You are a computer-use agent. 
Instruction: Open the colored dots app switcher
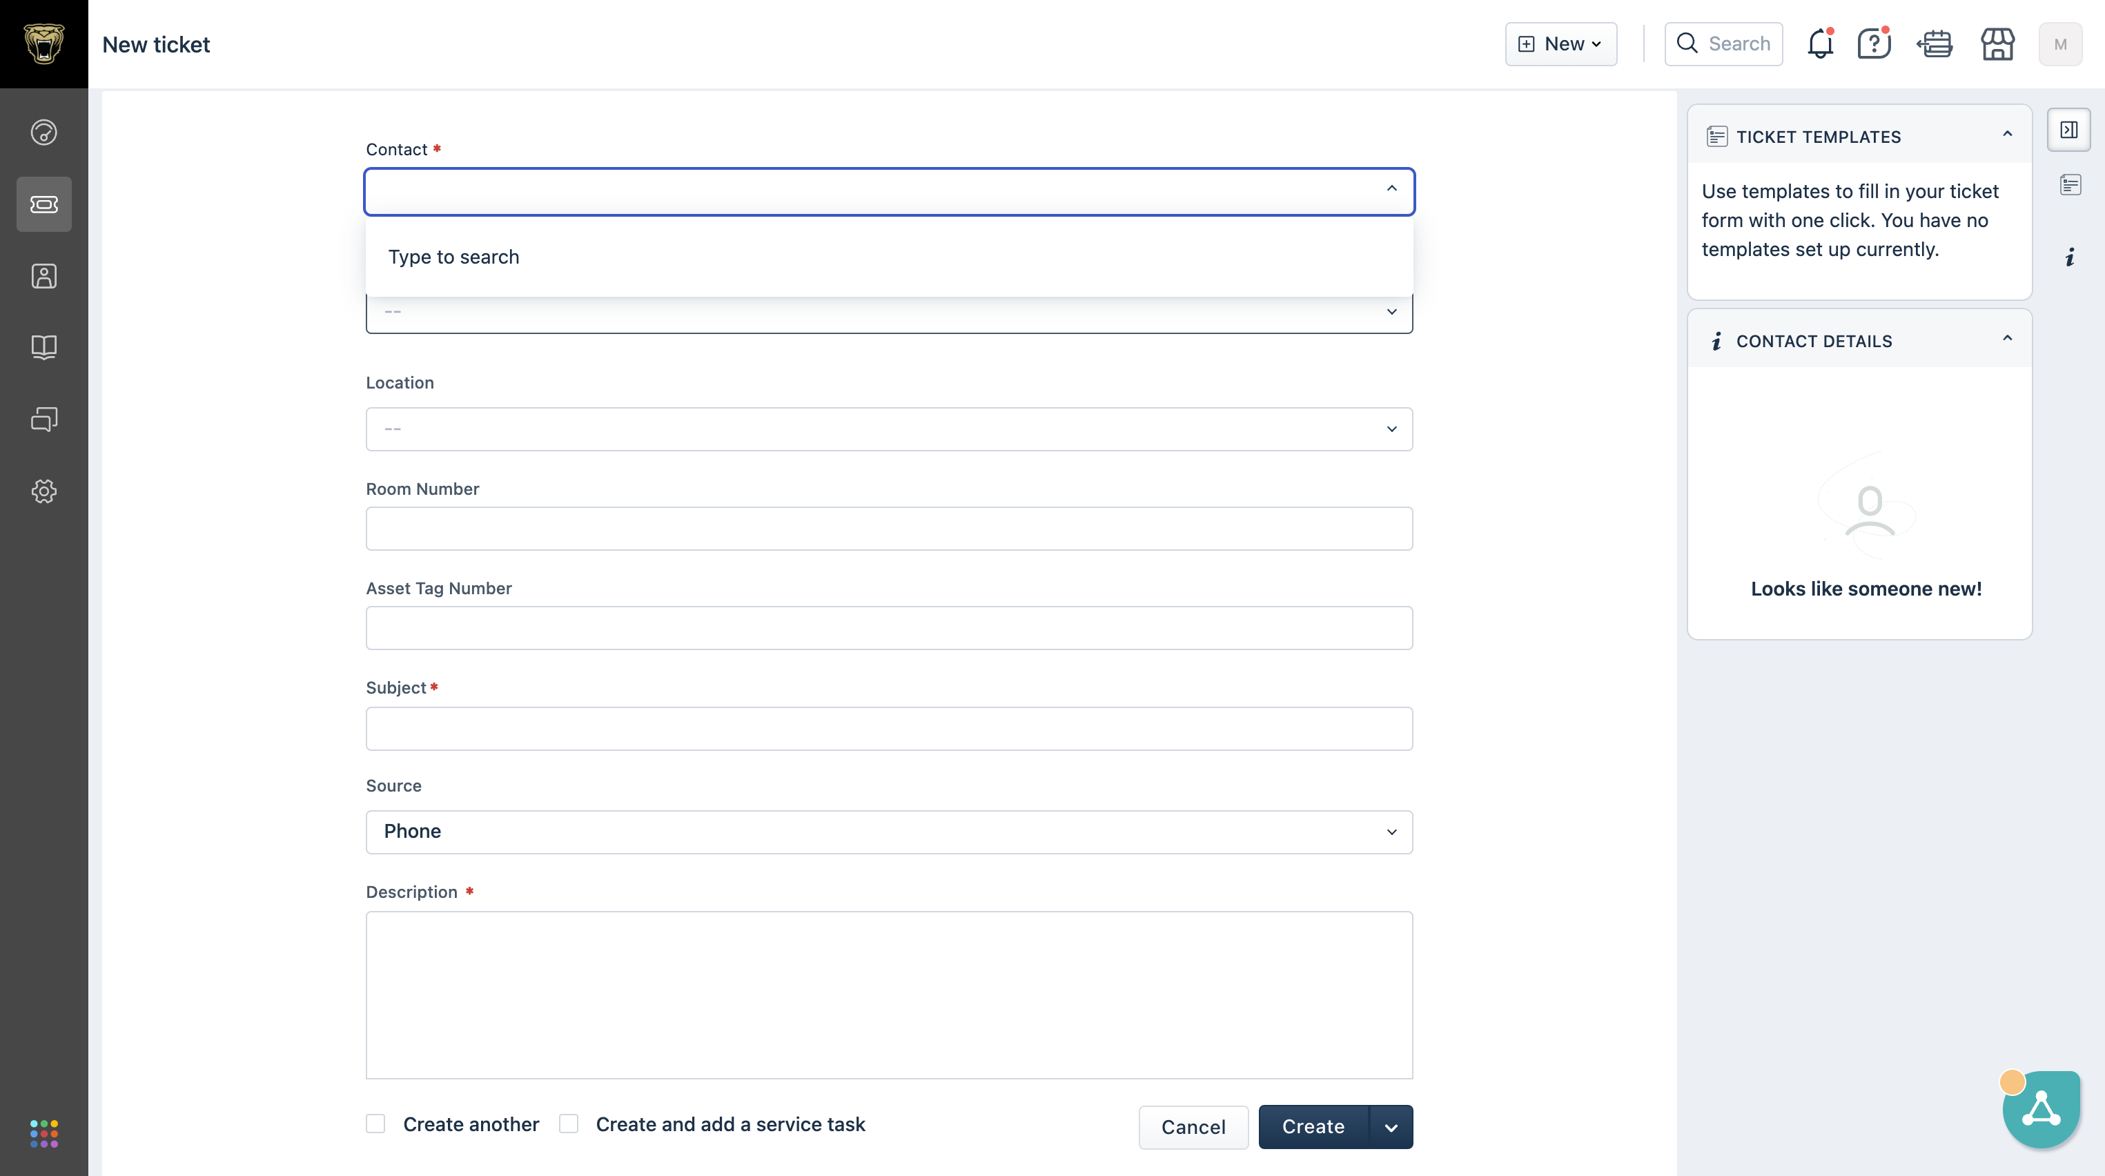43,1133
